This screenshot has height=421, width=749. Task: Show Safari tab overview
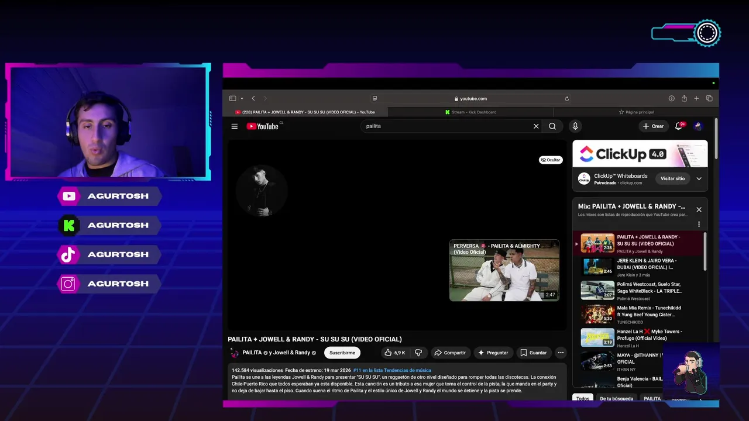pyautogui.click(x=709, y=98)
